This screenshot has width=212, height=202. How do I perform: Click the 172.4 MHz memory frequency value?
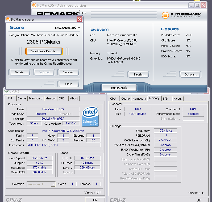click(165, 131)
